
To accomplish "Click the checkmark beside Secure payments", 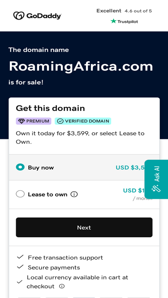I will [x=20, y=267].
